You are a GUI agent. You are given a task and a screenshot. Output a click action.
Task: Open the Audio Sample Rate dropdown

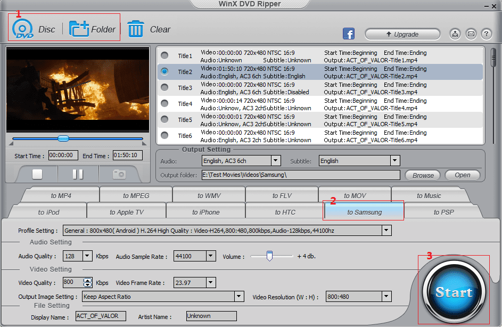(x=210, y=256)
